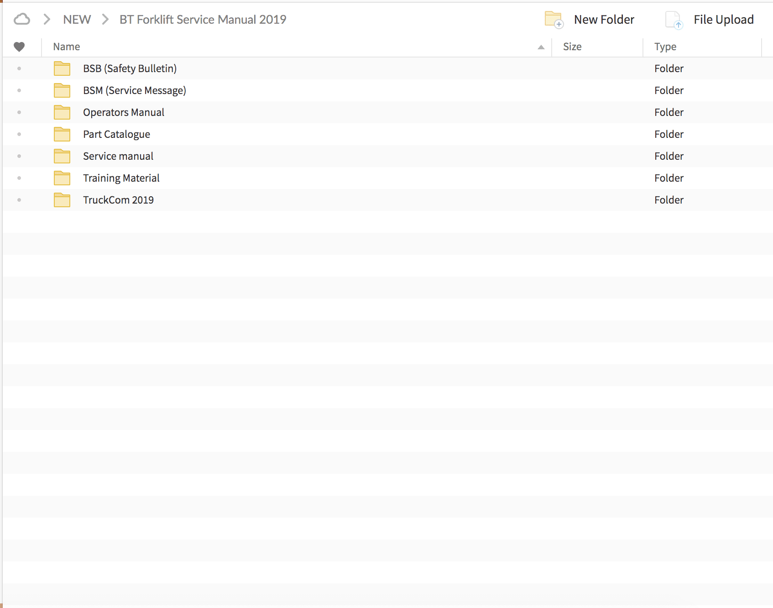Sort by Name column header

[67, 47]
